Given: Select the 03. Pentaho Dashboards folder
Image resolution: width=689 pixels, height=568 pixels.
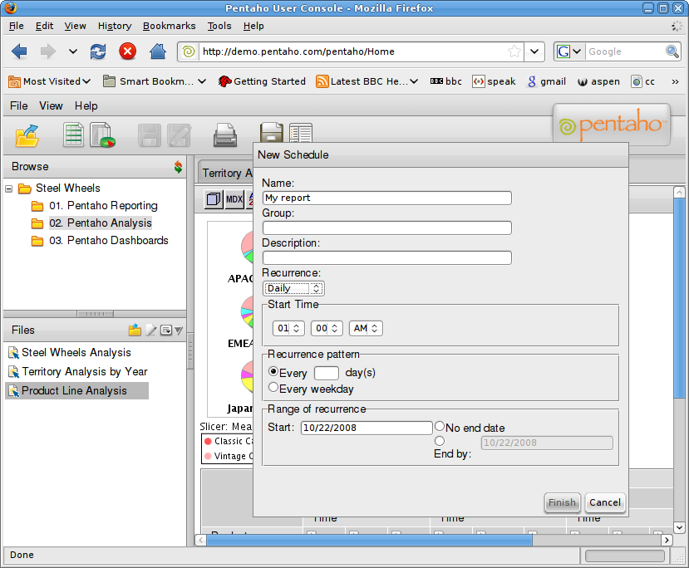Looking at the screenshot, I should [109, 241].
